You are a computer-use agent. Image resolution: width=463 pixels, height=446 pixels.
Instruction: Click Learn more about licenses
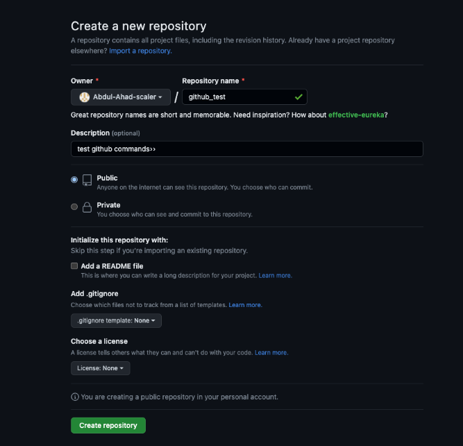271,353
